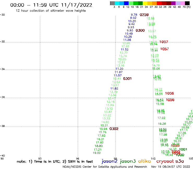Viewport: 193px width, 169px height.
Task: Click the wave height value '9.42'
Action: point(132,24)
